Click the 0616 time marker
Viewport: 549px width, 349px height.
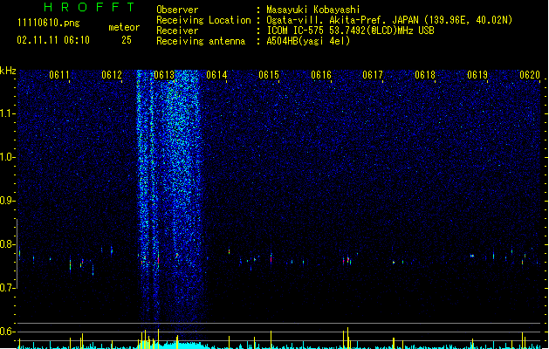point(321,75)
